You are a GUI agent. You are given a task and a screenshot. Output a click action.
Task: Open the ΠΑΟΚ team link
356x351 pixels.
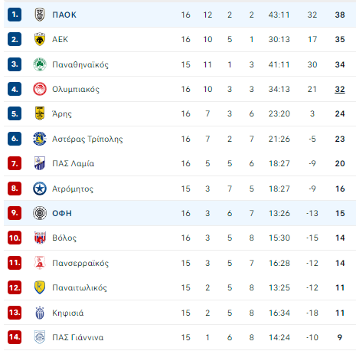pyautogui.click(x=64, y=15)
